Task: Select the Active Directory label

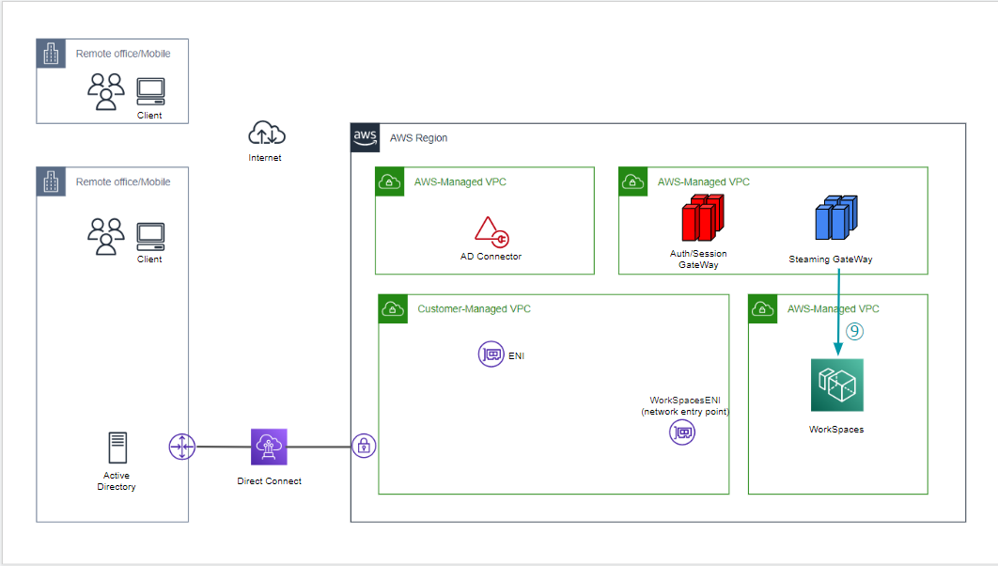Action: (x=117, y=481)
